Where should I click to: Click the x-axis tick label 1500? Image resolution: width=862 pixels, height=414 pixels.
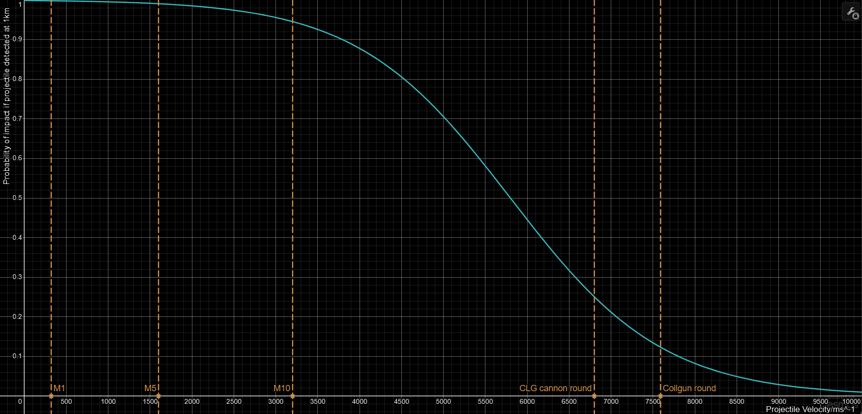pos(150,401)
